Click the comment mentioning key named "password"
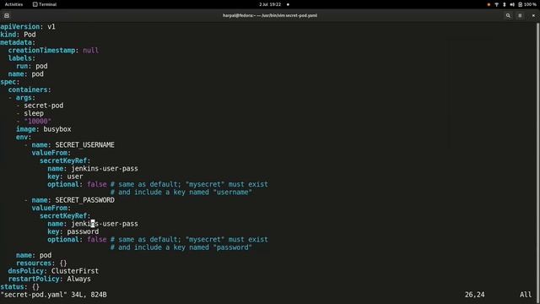540x304 pixels. [x=181, y=247]
